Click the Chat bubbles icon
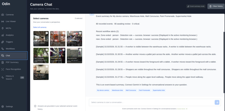 [3, 56]
